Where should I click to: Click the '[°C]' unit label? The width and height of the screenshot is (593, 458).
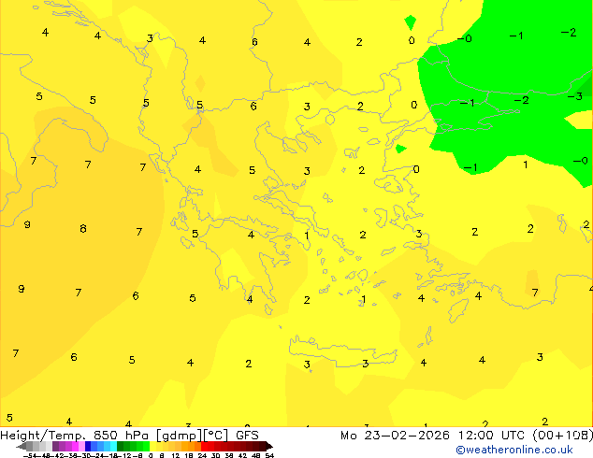215,436
